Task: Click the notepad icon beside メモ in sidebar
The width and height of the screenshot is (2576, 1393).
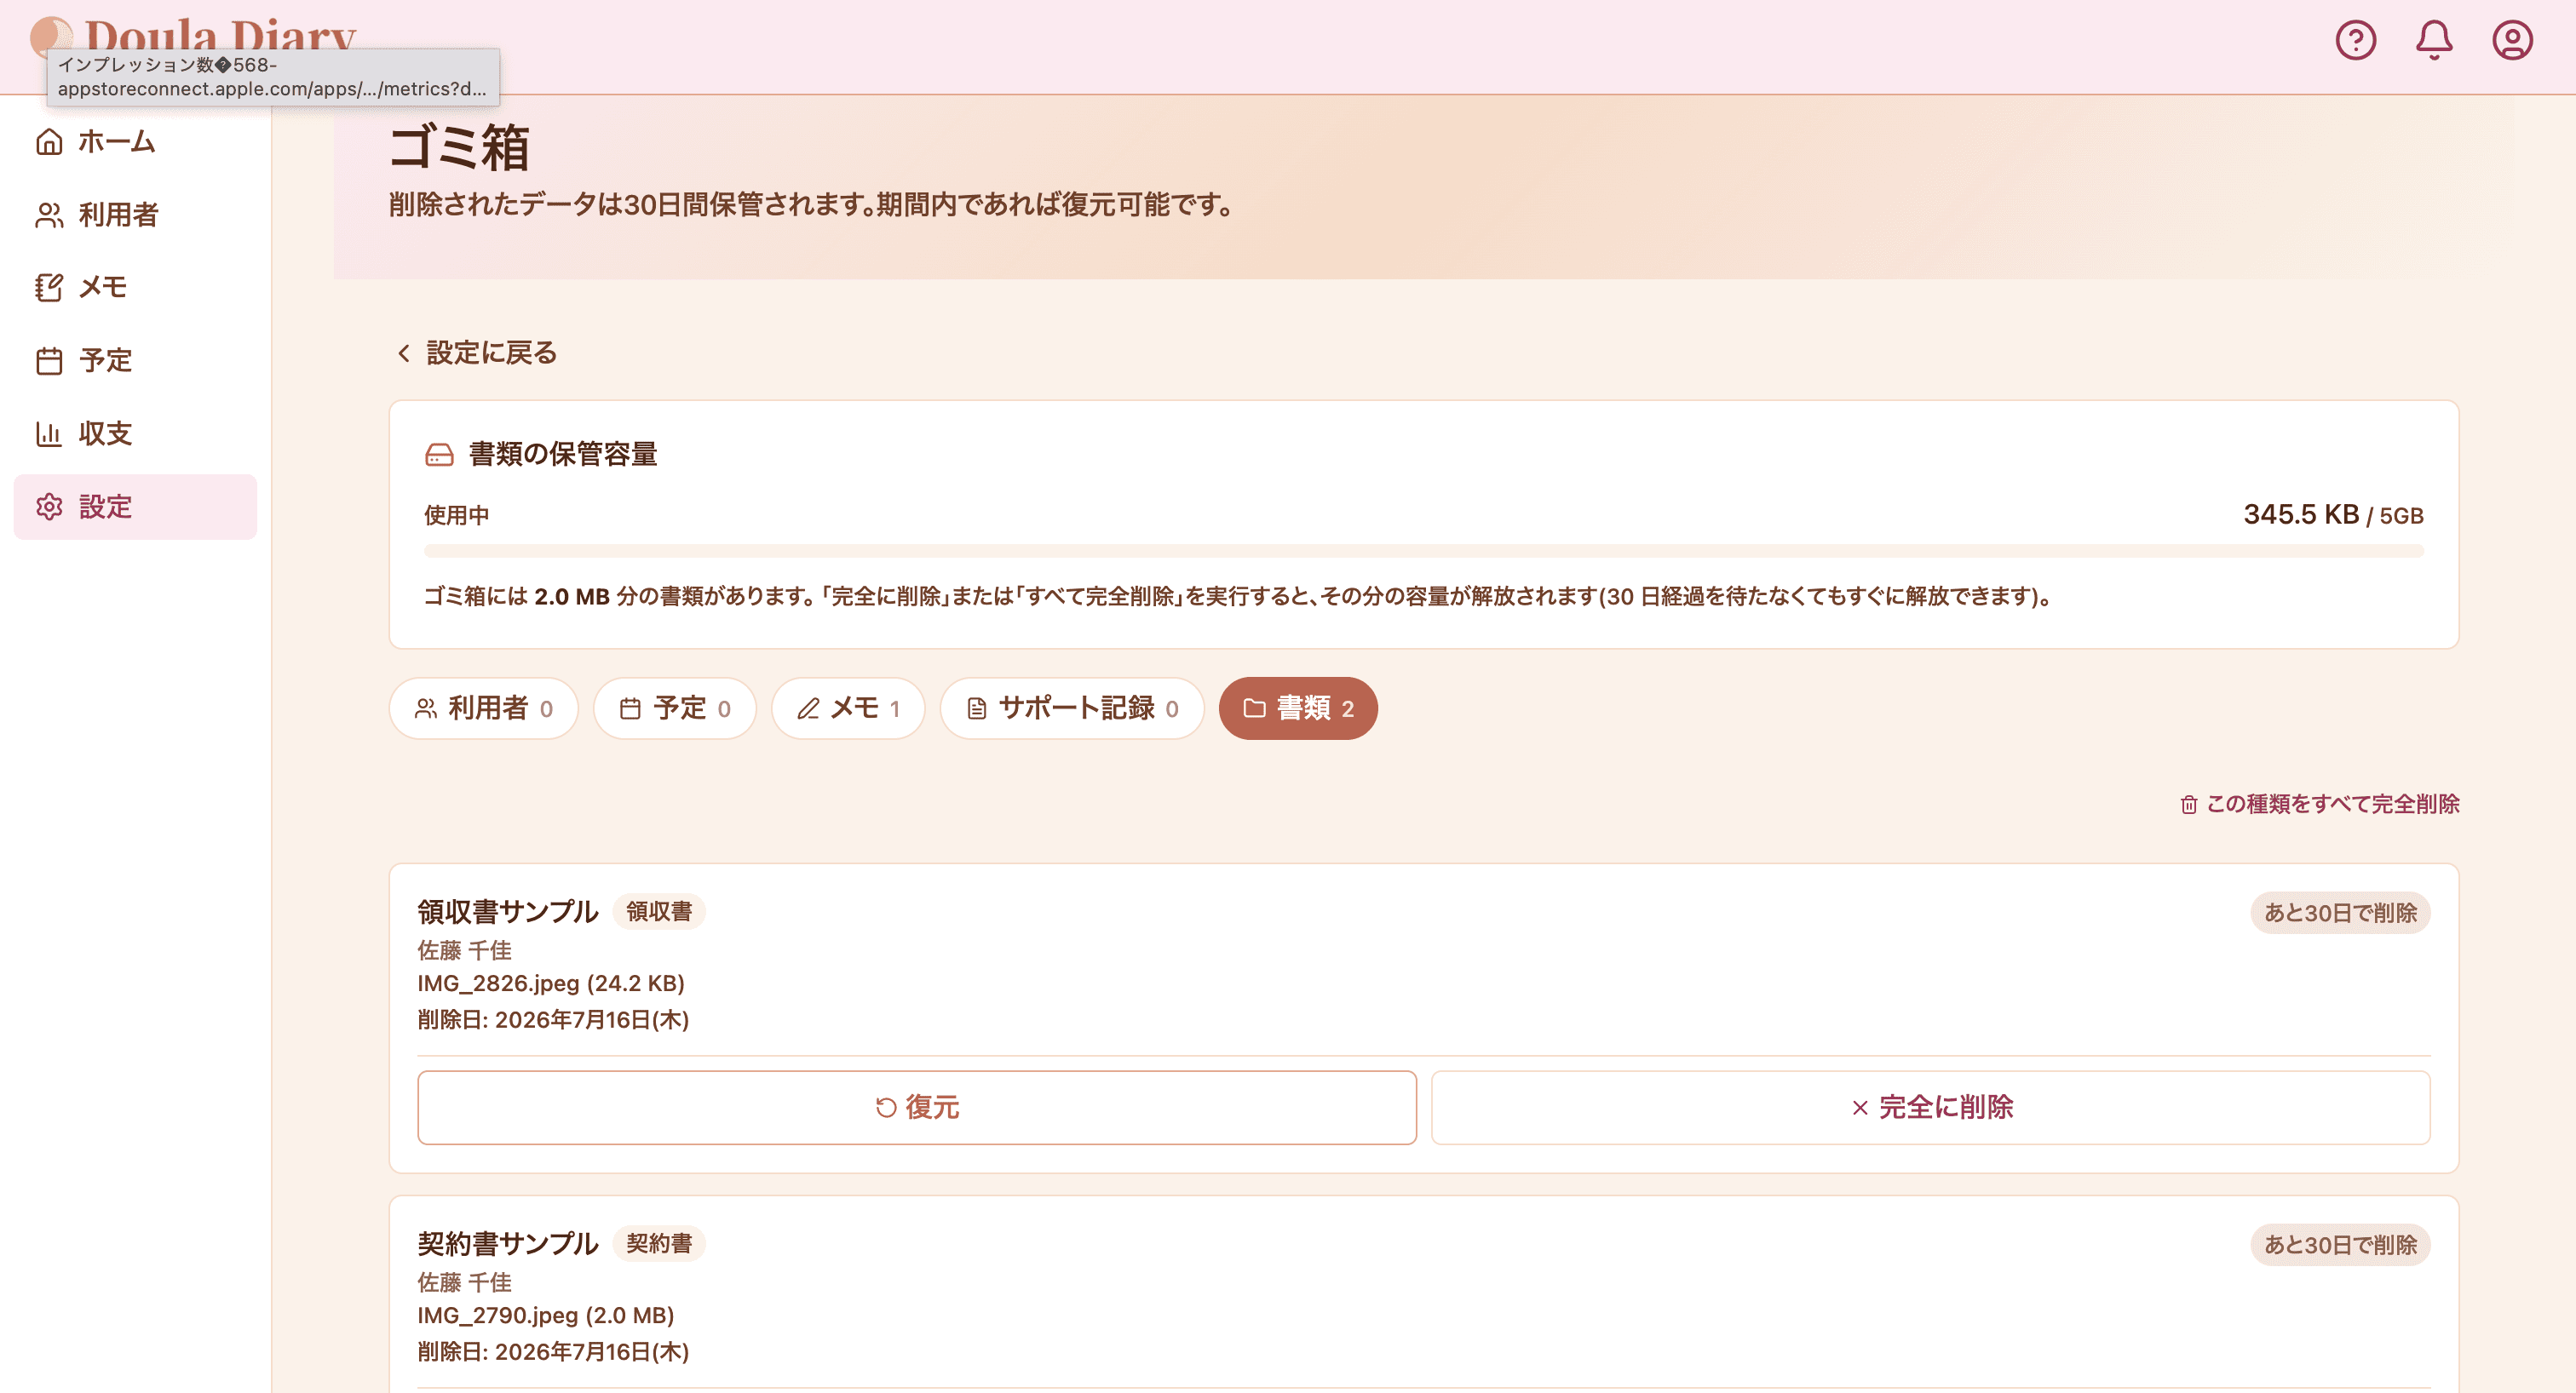Action: [49, 288]
